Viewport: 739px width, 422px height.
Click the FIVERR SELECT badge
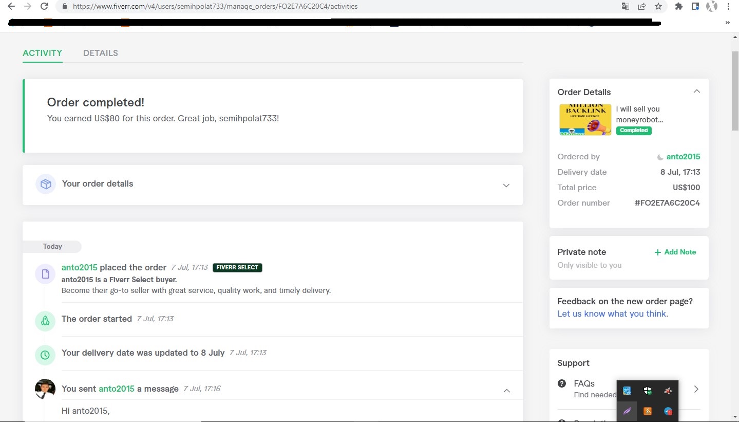pos(237,268)
